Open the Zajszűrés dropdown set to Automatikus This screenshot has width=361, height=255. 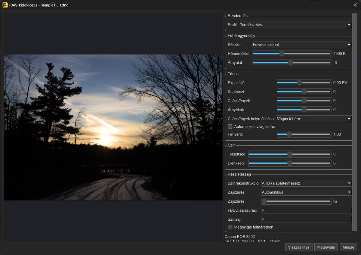click(307, 192)
